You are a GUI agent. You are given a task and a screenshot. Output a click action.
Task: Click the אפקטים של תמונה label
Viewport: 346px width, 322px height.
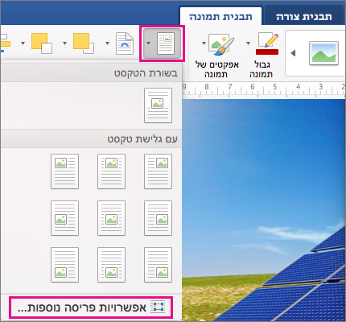click(x=216, y=69)
